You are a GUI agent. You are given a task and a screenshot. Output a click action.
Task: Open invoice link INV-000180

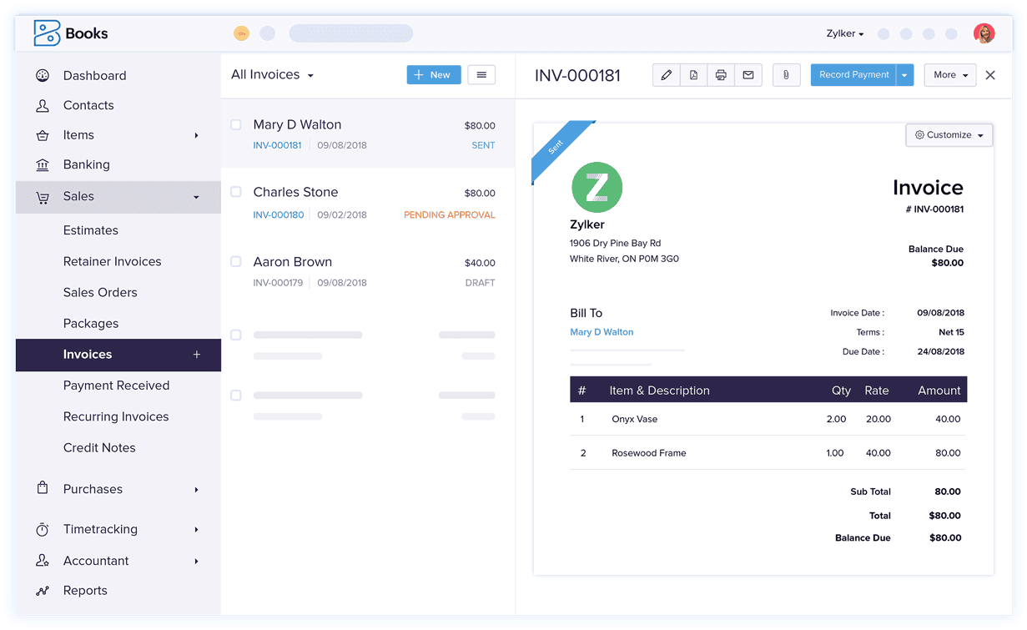point(278,214)
